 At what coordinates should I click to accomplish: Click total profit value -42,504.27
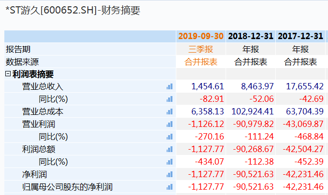coord(303,149)
